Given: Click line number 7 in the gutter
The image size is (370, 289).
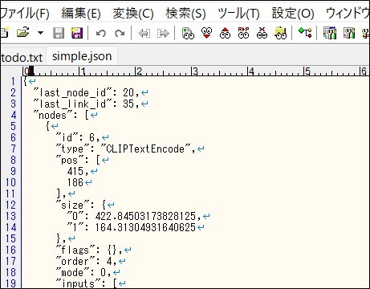Looking at the screenshot, I should click(13, 149).
